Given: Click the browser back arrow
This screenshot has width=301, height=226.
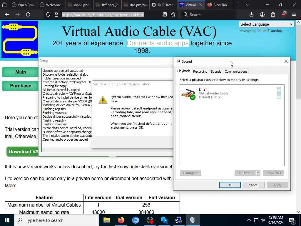Looking at the screenshot, I should pyautogui.click(x=7, y=15).
